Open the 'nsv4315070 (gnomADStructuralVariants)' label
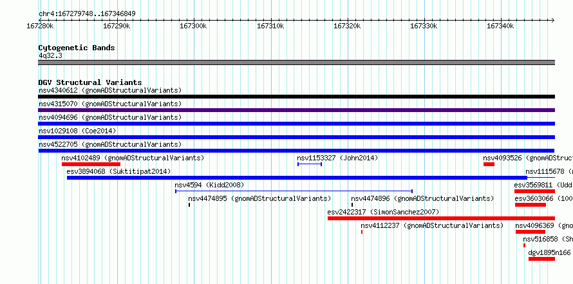The image size is (573, 284). pos(110,104)
